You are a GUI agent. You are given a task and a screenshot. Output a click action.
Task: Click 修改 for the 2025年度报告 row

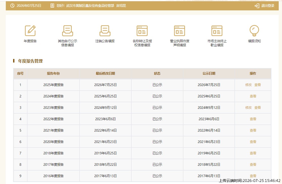(248, 85)
